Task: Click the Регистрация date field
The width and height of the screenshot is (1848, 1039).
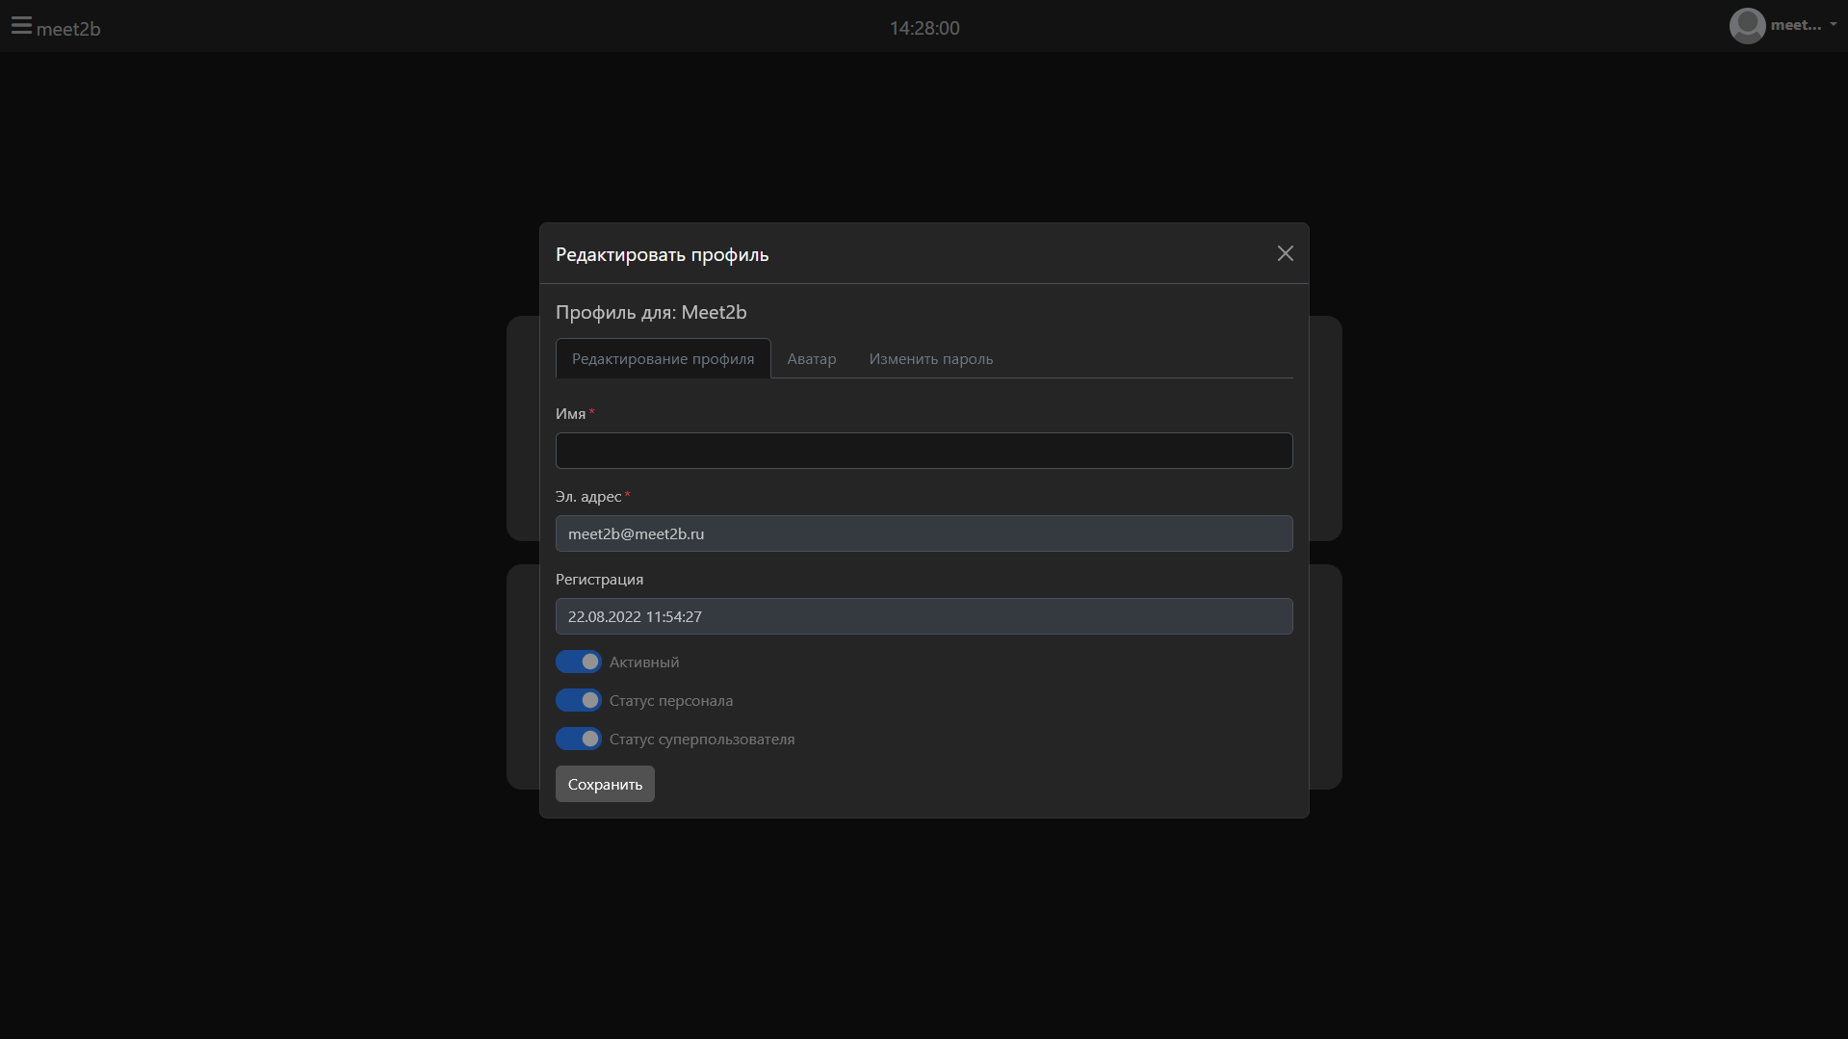Action: coord(924,616)
